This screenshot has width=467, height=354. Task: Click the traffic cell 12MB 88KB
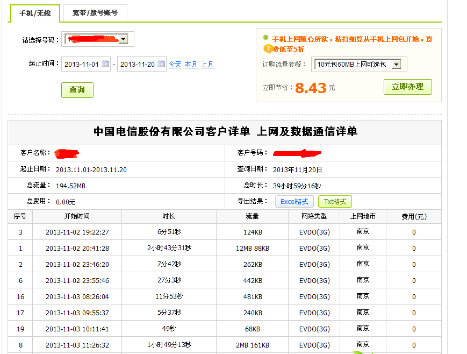pyautogui.click(x=253, y=248)
